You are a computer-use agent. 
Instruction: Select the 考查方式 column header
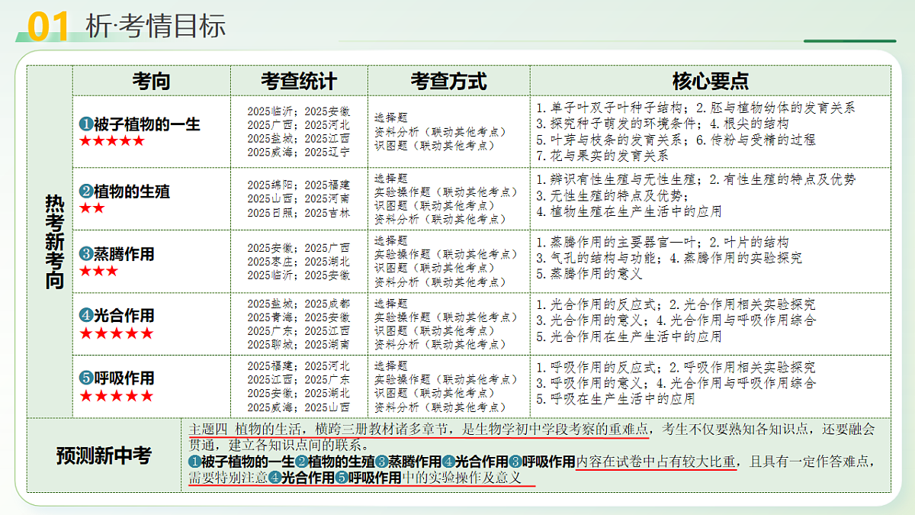pyautogui.click(x=448, y=82)
